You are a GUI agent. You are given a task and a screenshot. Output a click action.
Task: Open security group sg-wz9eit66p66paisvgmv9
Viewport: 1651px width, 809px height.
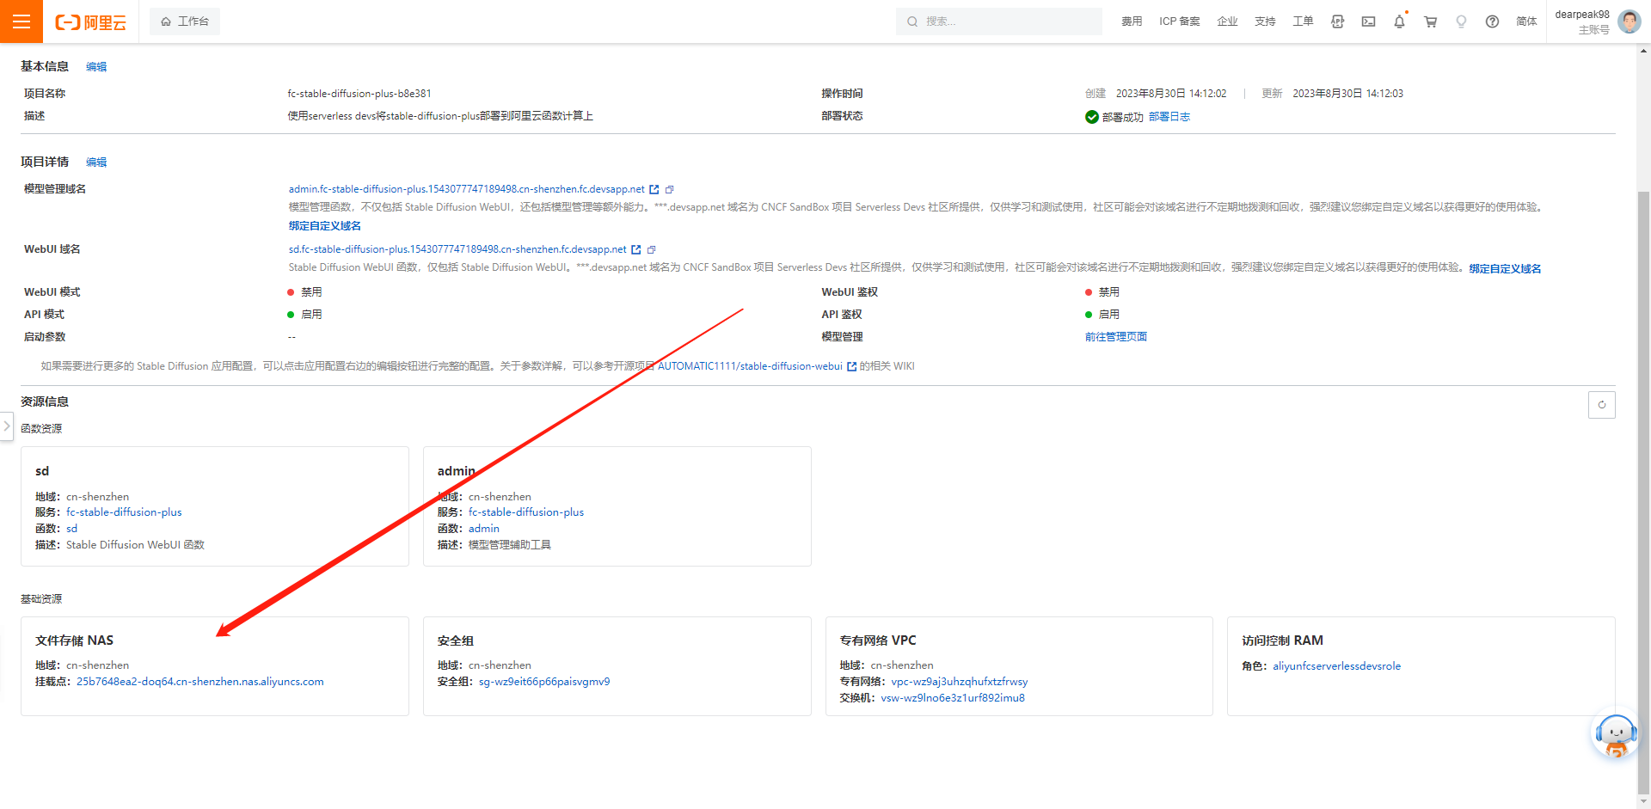pos(544,682)
